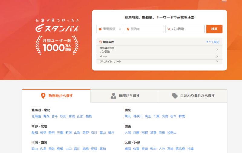This screenshot has width=242, height=153.
Task: Click the magnifier icon in keyword field
Action: tap(169, 29)
